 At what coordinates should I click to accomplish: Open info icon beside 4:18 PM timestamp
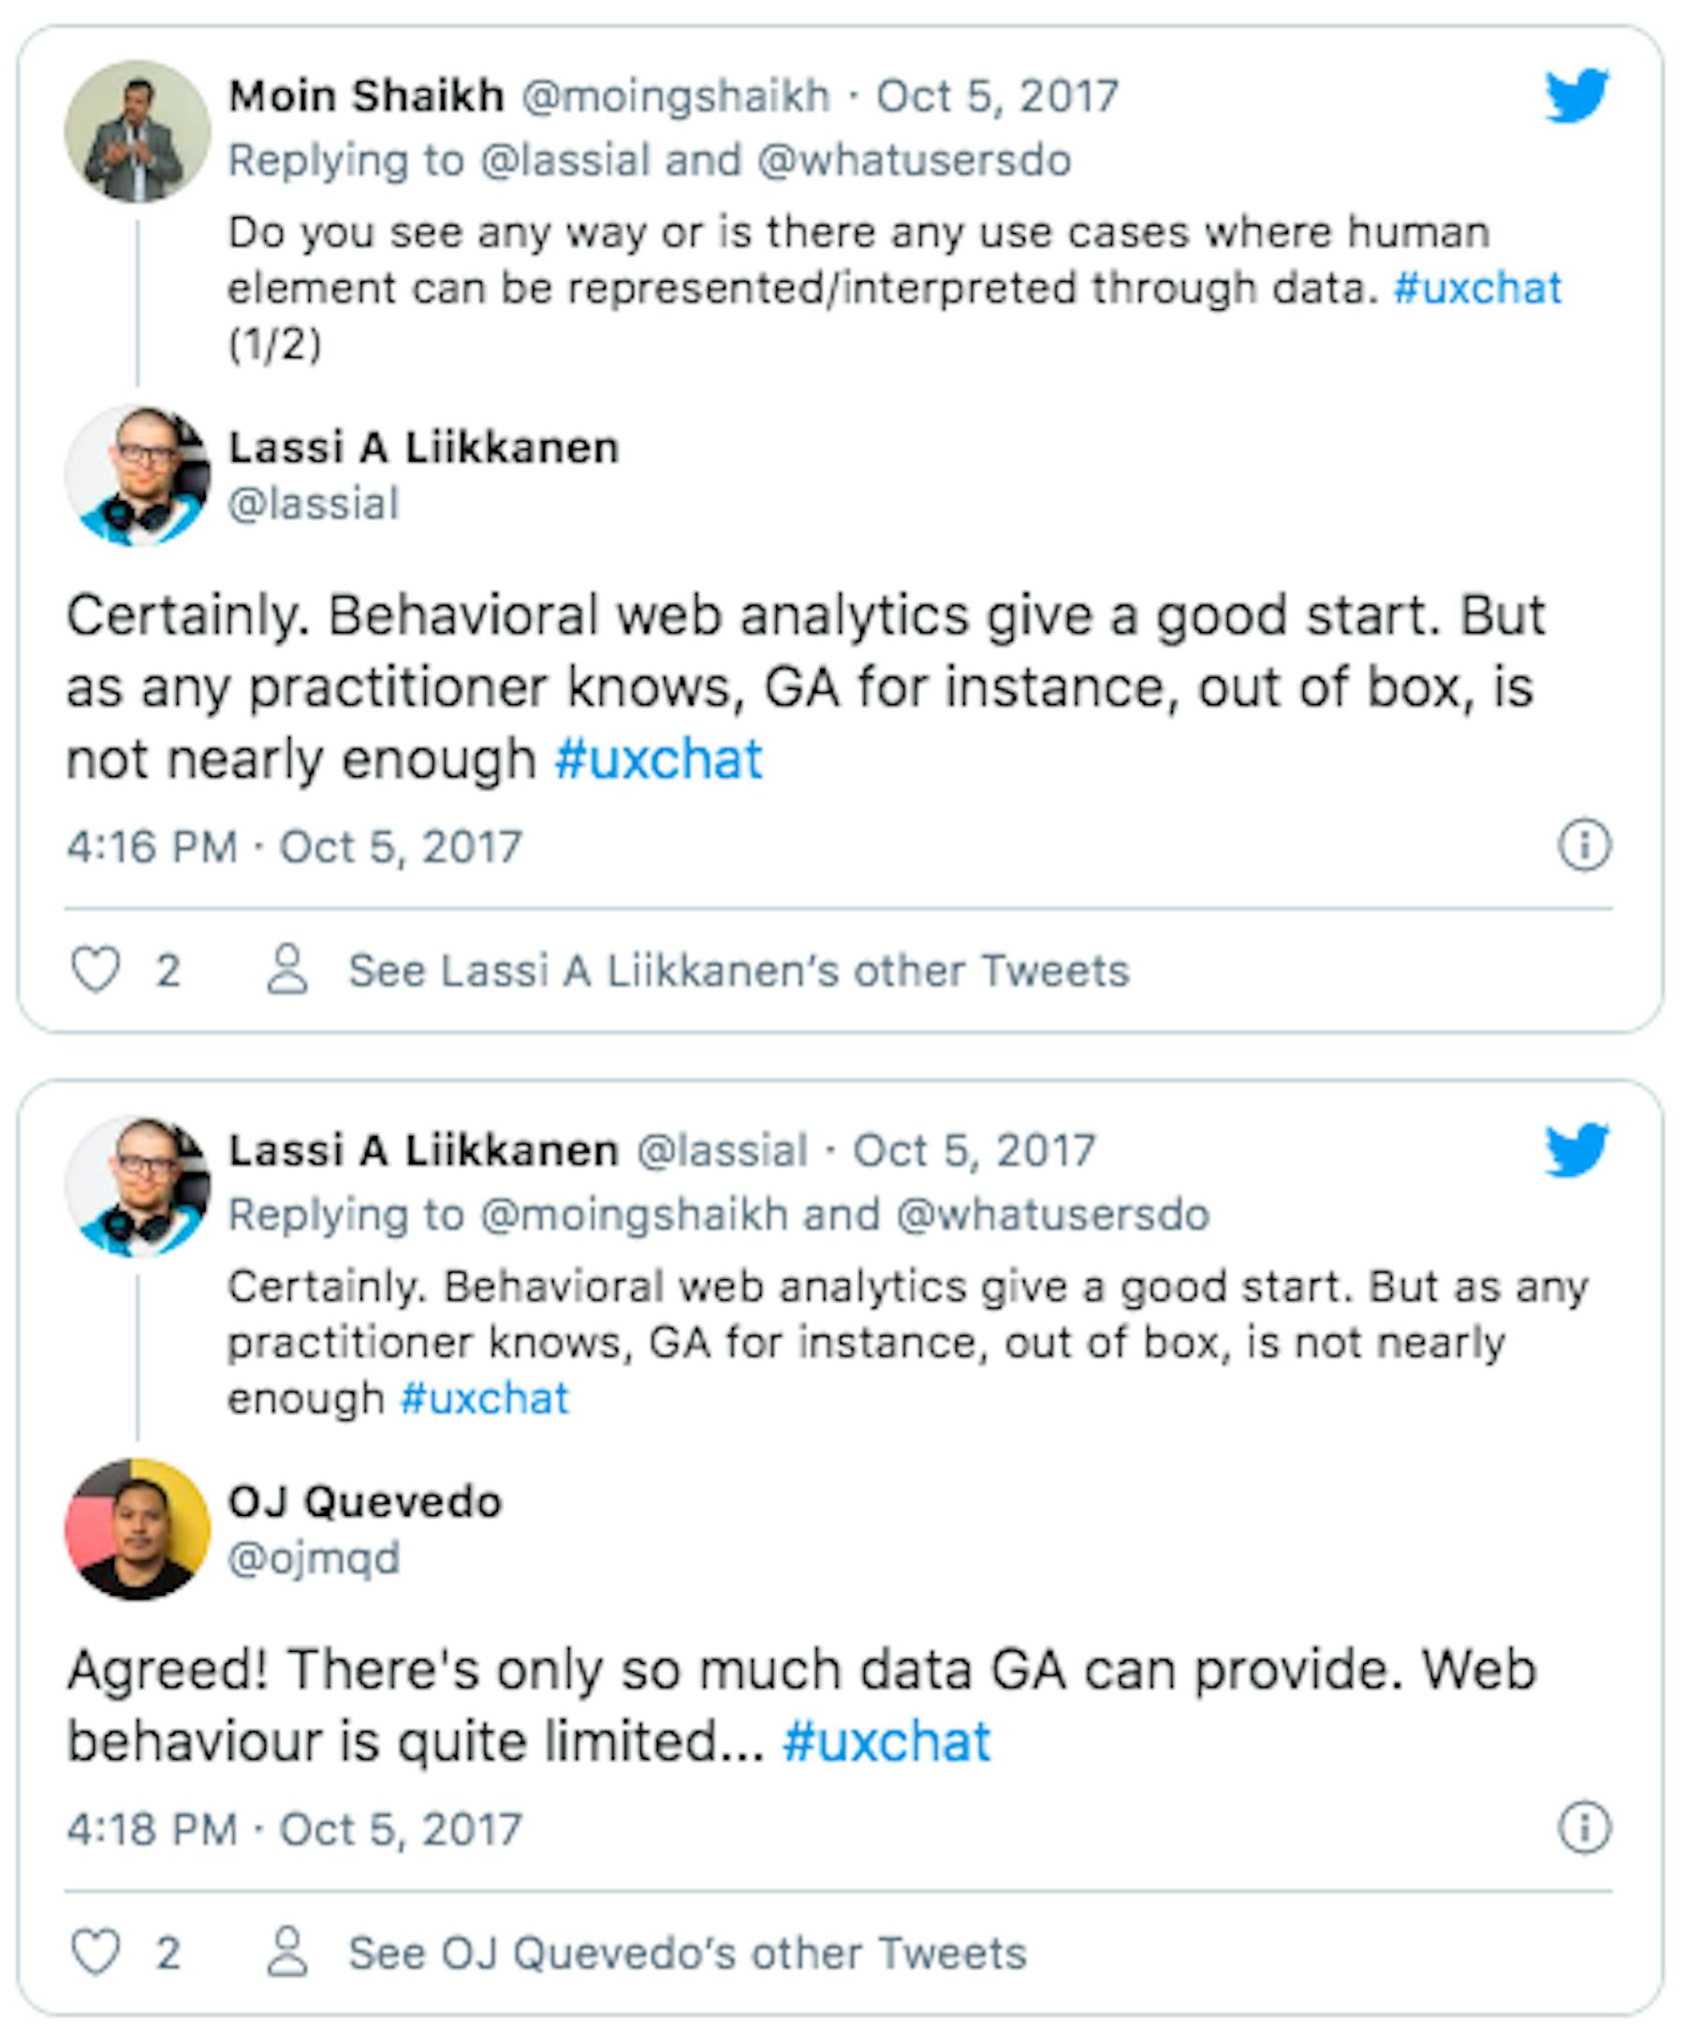point(1584,1828)
